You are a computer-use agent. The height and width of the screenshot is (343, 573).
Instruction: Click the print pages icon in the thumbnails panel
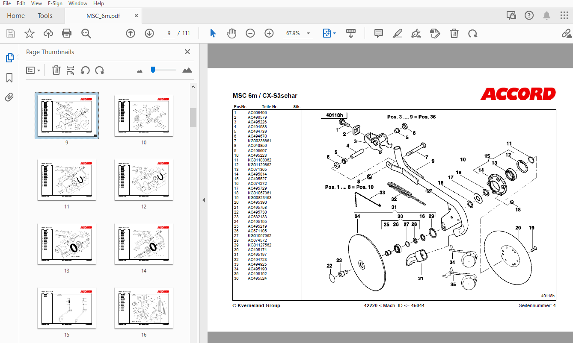point(71,70)
